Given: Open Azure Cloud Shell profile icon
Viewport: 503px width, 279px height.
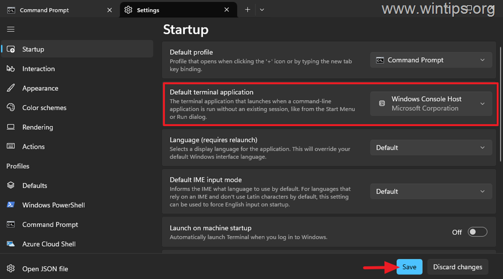Looking at the screenshot, I should pos(11,244).
